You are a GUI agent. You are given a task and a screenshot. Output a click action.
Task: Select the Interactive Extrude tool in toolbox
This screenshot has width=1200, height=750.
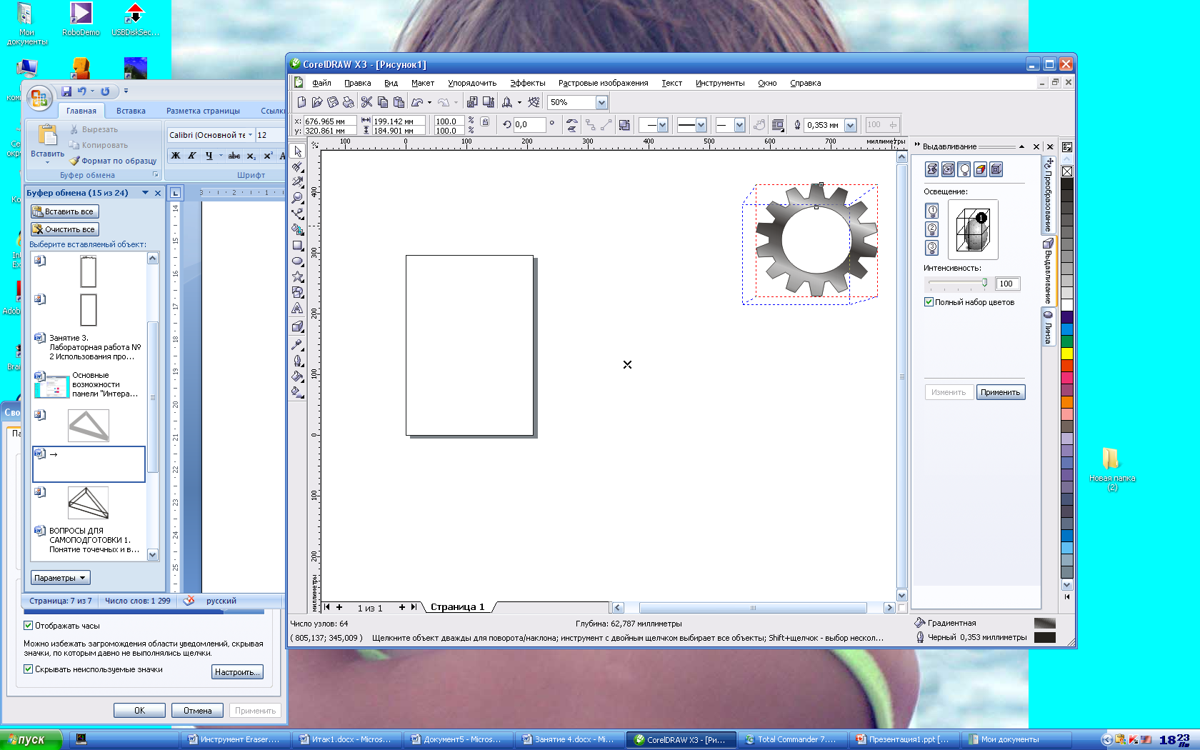pos(298,326)
